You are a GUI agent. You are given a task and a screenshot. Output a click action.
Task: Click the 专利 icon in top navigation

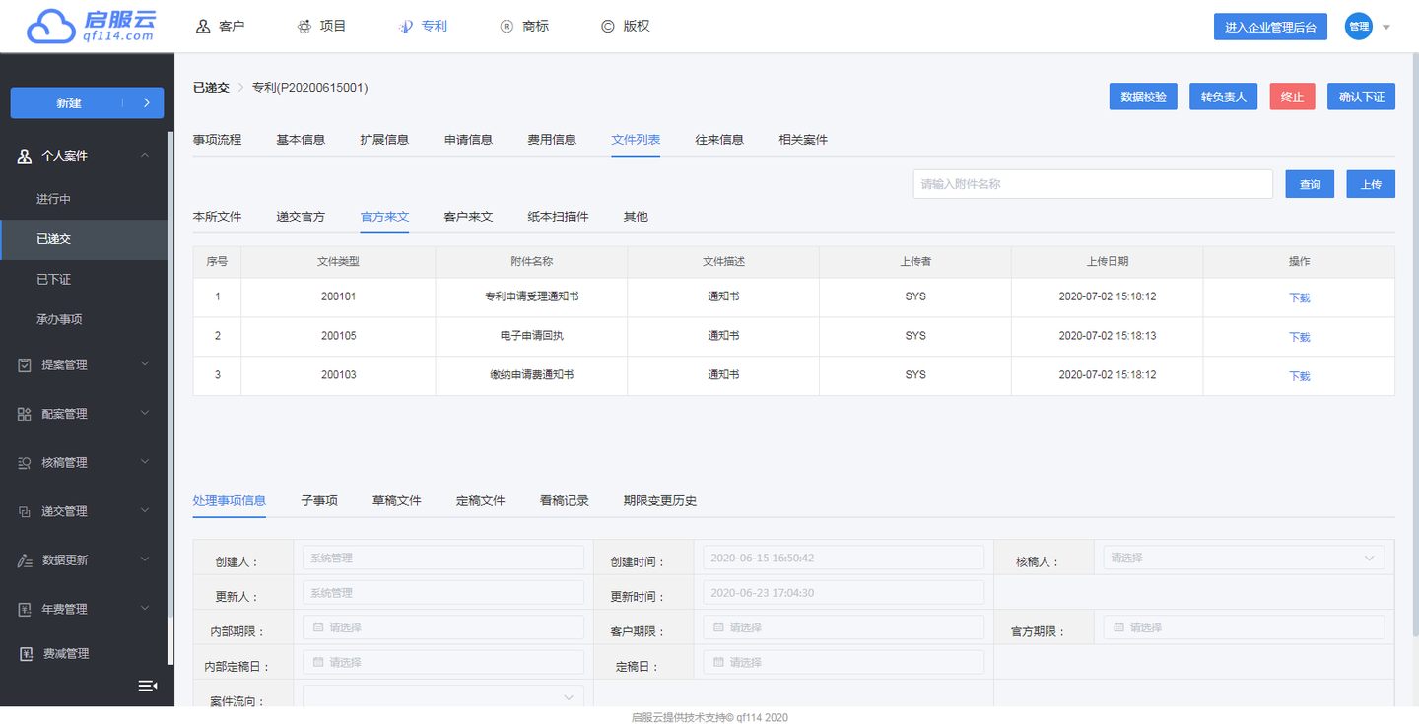405,26
